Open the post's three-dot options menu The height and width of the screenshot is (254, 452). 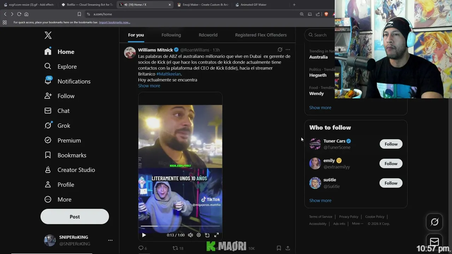tap(288, 50)
